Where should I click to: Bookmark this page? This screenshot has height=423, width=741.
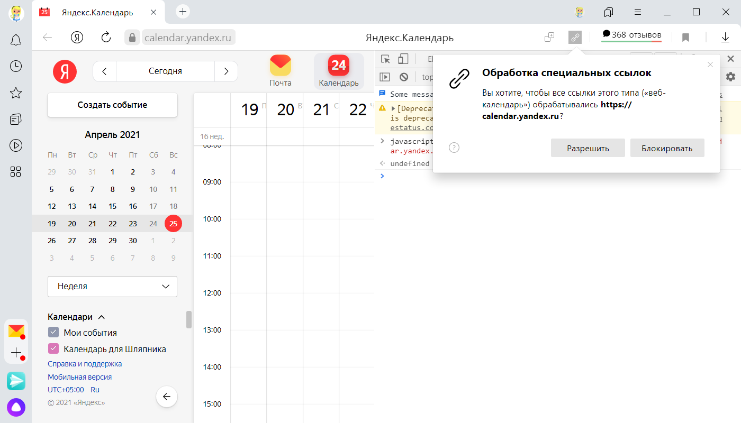tap(685, 38)
